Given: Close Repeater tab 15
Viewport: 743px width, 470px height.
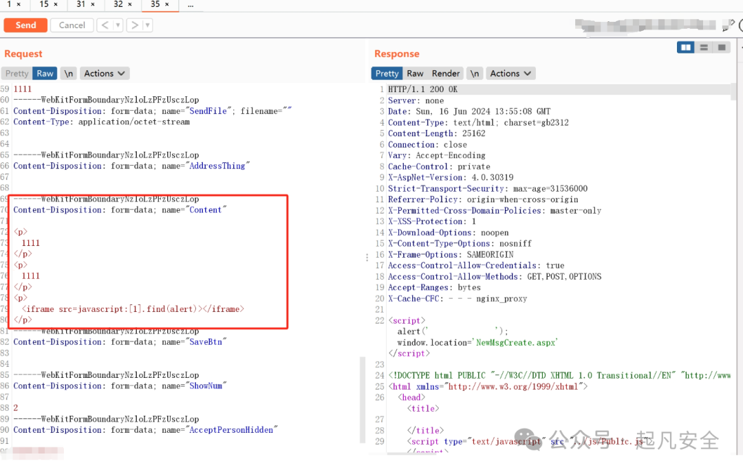Looking at the screenshot, I should (56, 4).
